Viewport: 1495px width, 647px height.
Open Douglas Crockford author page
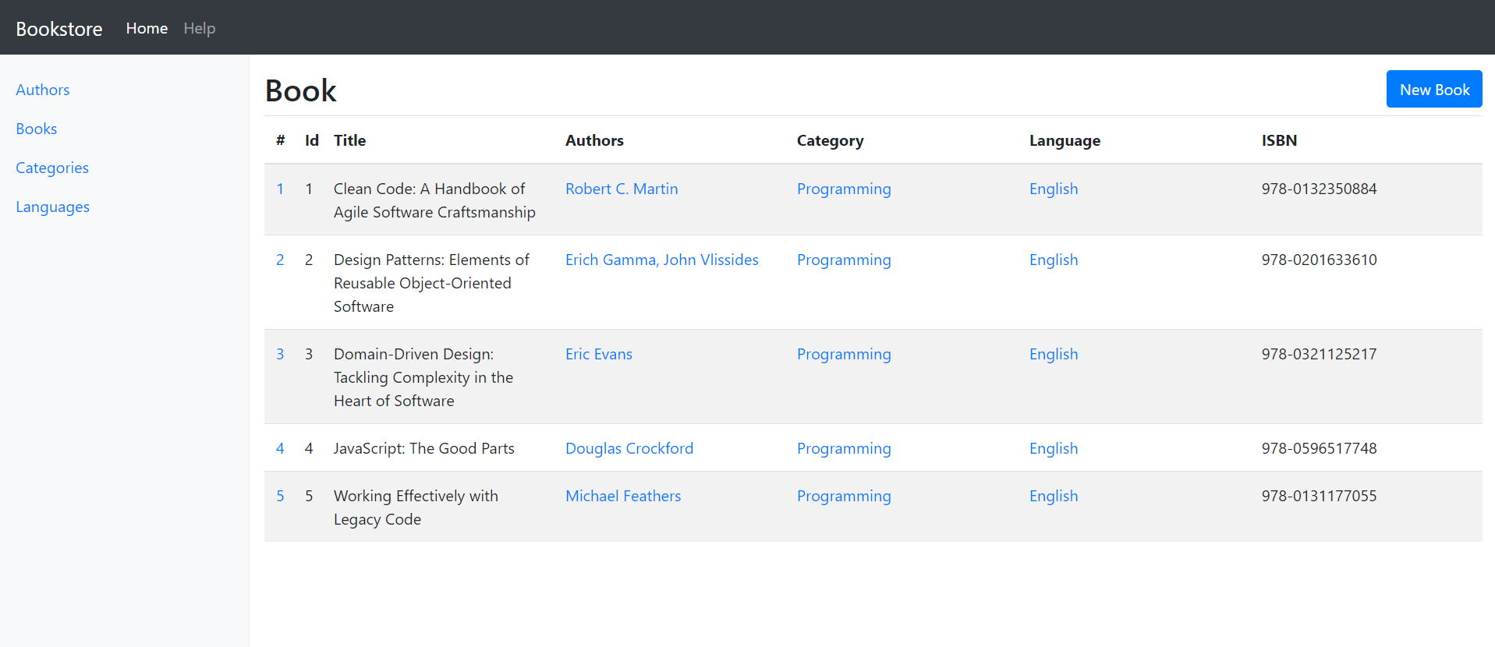(x=629, y=448)
